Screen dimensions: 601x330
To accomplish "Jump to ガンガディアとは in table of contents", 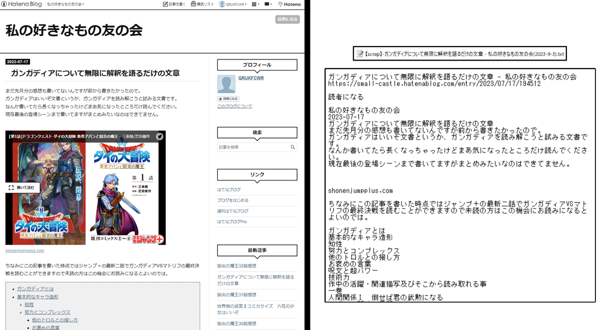I will click(36, 289).
